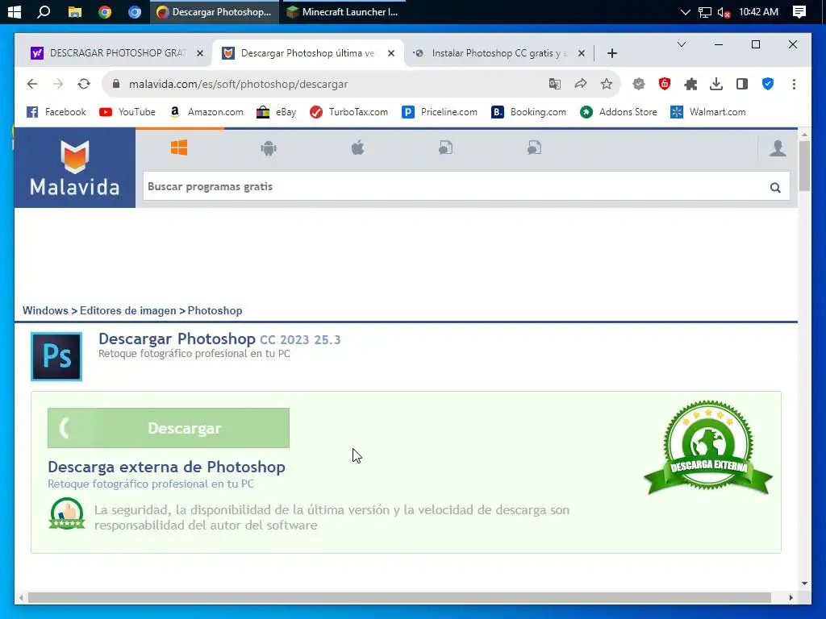Toggle the browser side panel
Screen dimensions: 826x619
point(742,84)
